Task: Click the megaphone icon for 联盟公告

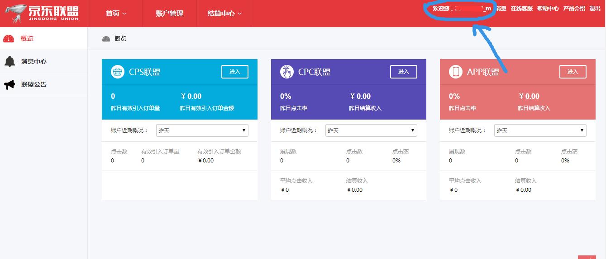Action: click(9, 84)
